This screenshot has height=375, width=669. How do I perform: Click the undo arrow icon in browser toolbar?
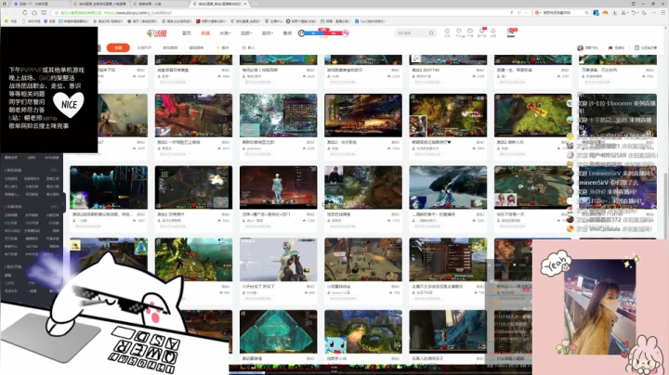pos(635,13)
